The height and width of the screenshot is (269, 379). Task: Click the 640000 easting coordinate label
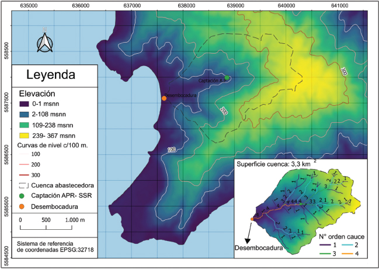[x=286, y=6]
